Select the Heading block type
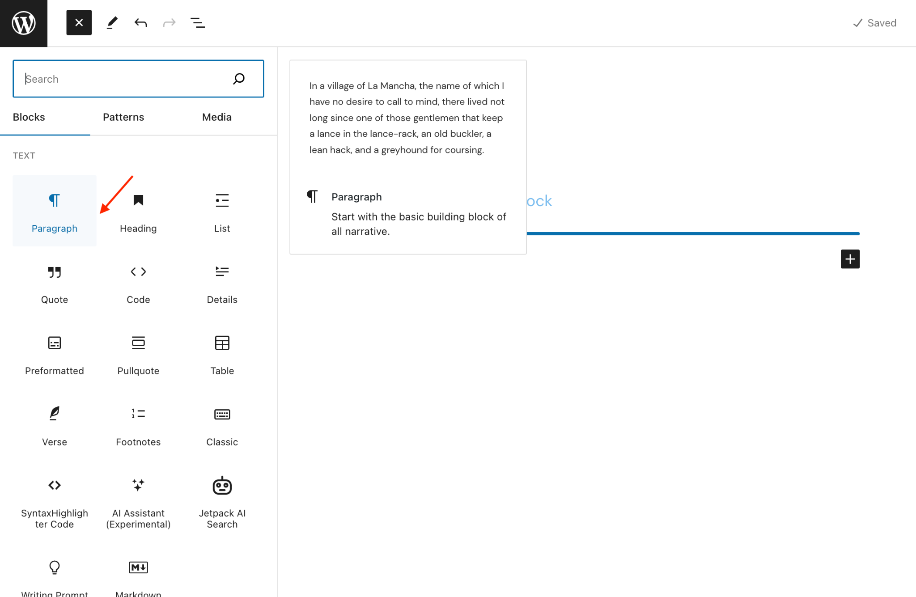This screenshot has height=597, width=916. point(138,210)
